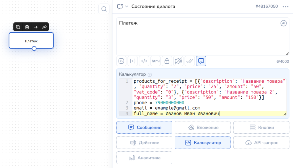The height and width of the screenshot is (168, 293).
Task: Delete the block using trash icon
Action: tap(27, 27)
